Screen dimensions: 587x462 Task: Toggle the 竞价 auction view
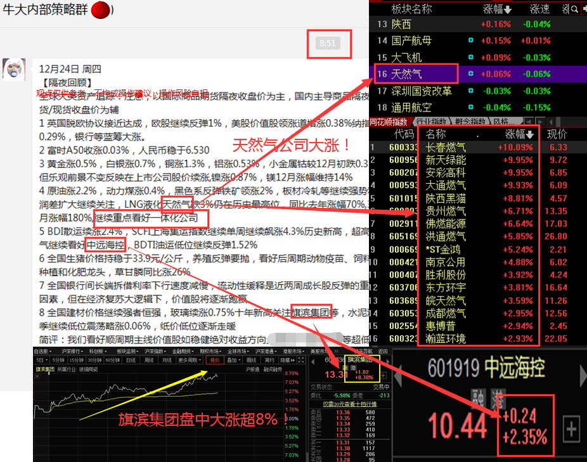(215, 360)
